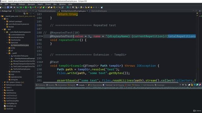Collapse the src folder node

(x=3, y=19)
